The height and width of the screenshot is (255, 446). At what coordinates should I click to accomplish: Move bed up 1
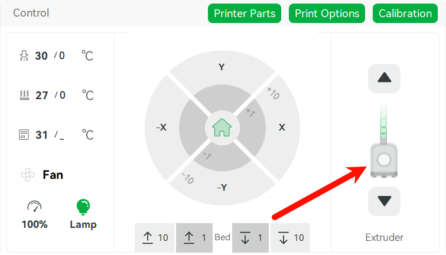(x=194, y=238)
